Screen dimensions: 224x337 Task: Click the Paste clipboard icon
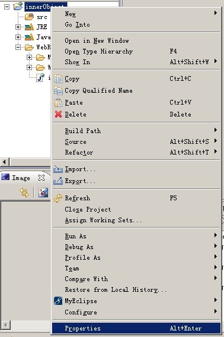pos(58,102)
